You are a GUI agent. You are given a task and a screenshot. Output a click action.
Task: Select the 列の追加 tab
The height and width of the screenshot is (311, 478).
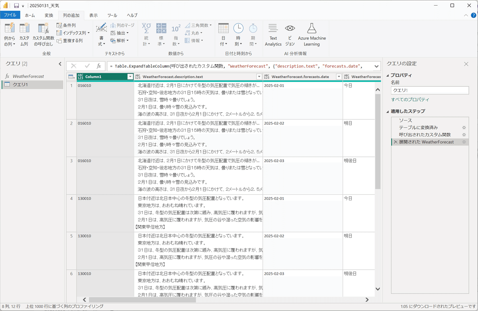click(71, 15)
